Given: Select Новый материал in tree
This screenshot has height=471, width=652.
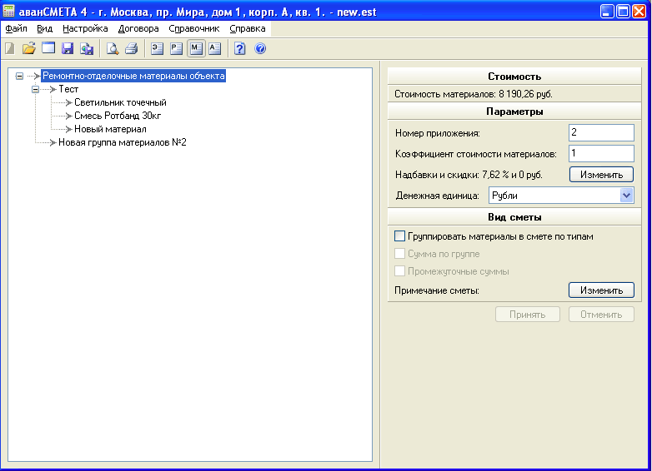Looking at the screenshot, I should pos(110,129).
